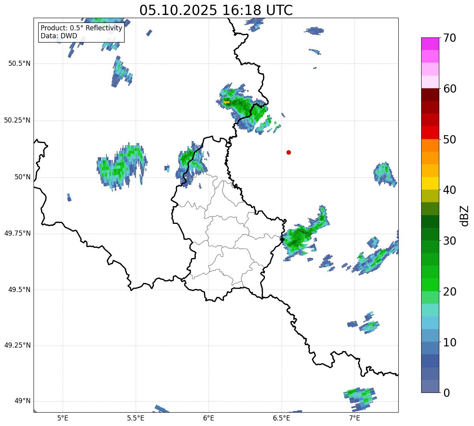Click the colorbar tick label '0'
474x426 pixels.
pyautogui.click(x=446, y=393)
